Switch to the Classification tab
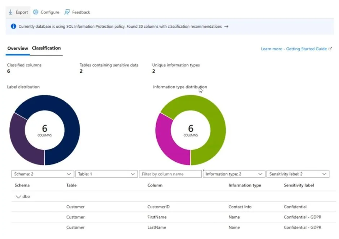 (x=46, y=48)
